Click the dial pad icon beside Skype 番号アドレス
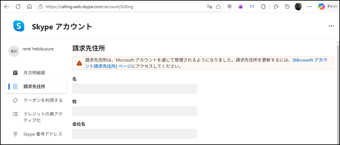 15,134
